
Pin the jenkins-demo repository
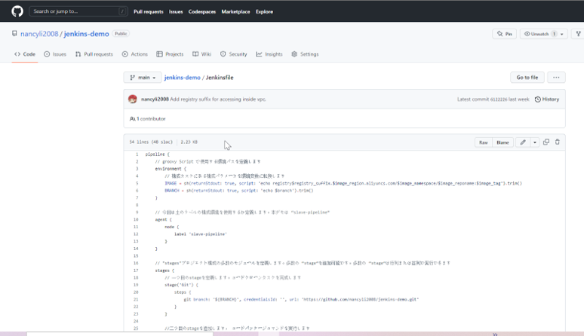tap(504, 34)
